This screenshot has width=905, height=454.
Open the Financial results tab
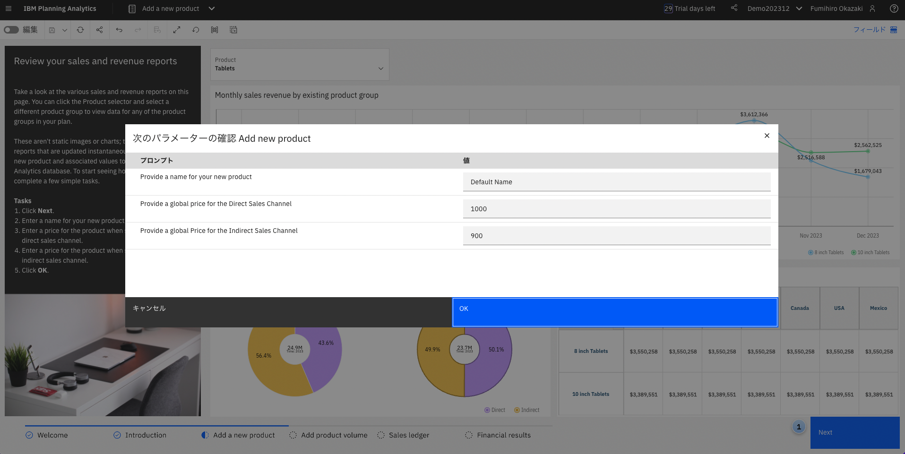pos(498,435)
